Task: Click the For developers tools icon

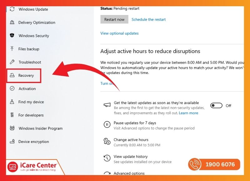Action: point(12,115)
